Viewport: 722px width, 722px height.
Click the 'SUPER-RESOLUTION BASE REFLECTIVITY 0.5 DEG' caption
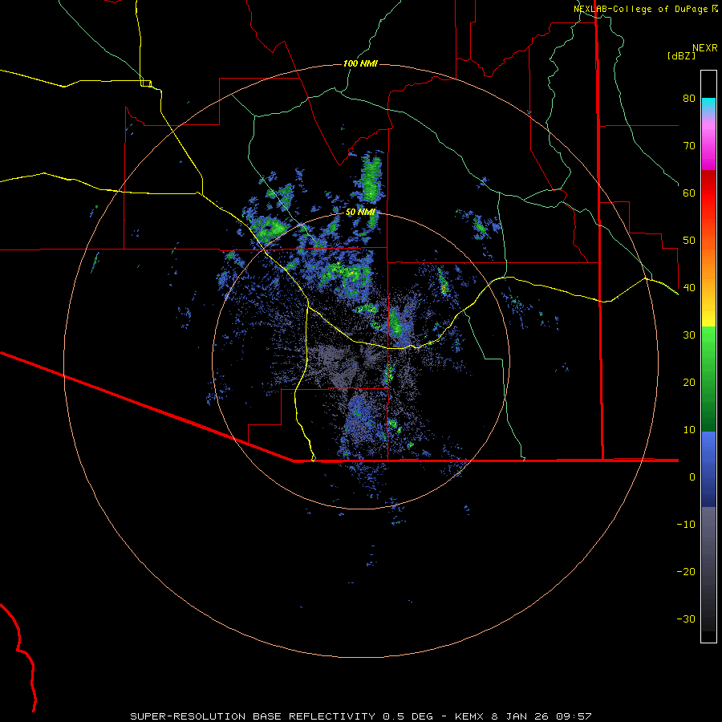pyautogui.click(x=282, y=716)
